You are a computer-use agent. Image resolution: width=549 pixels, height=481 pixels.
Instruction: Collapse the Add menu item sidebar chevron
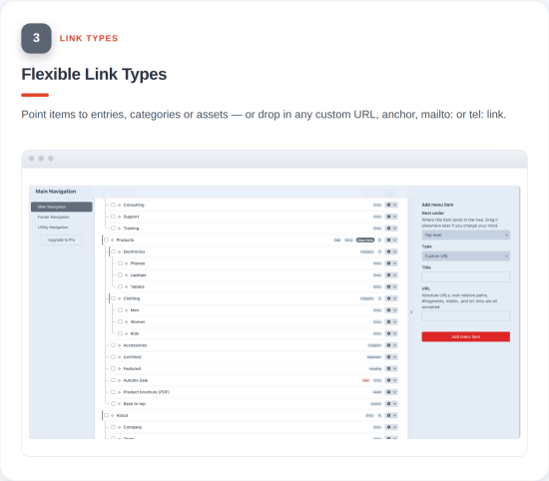coord(411,312)
